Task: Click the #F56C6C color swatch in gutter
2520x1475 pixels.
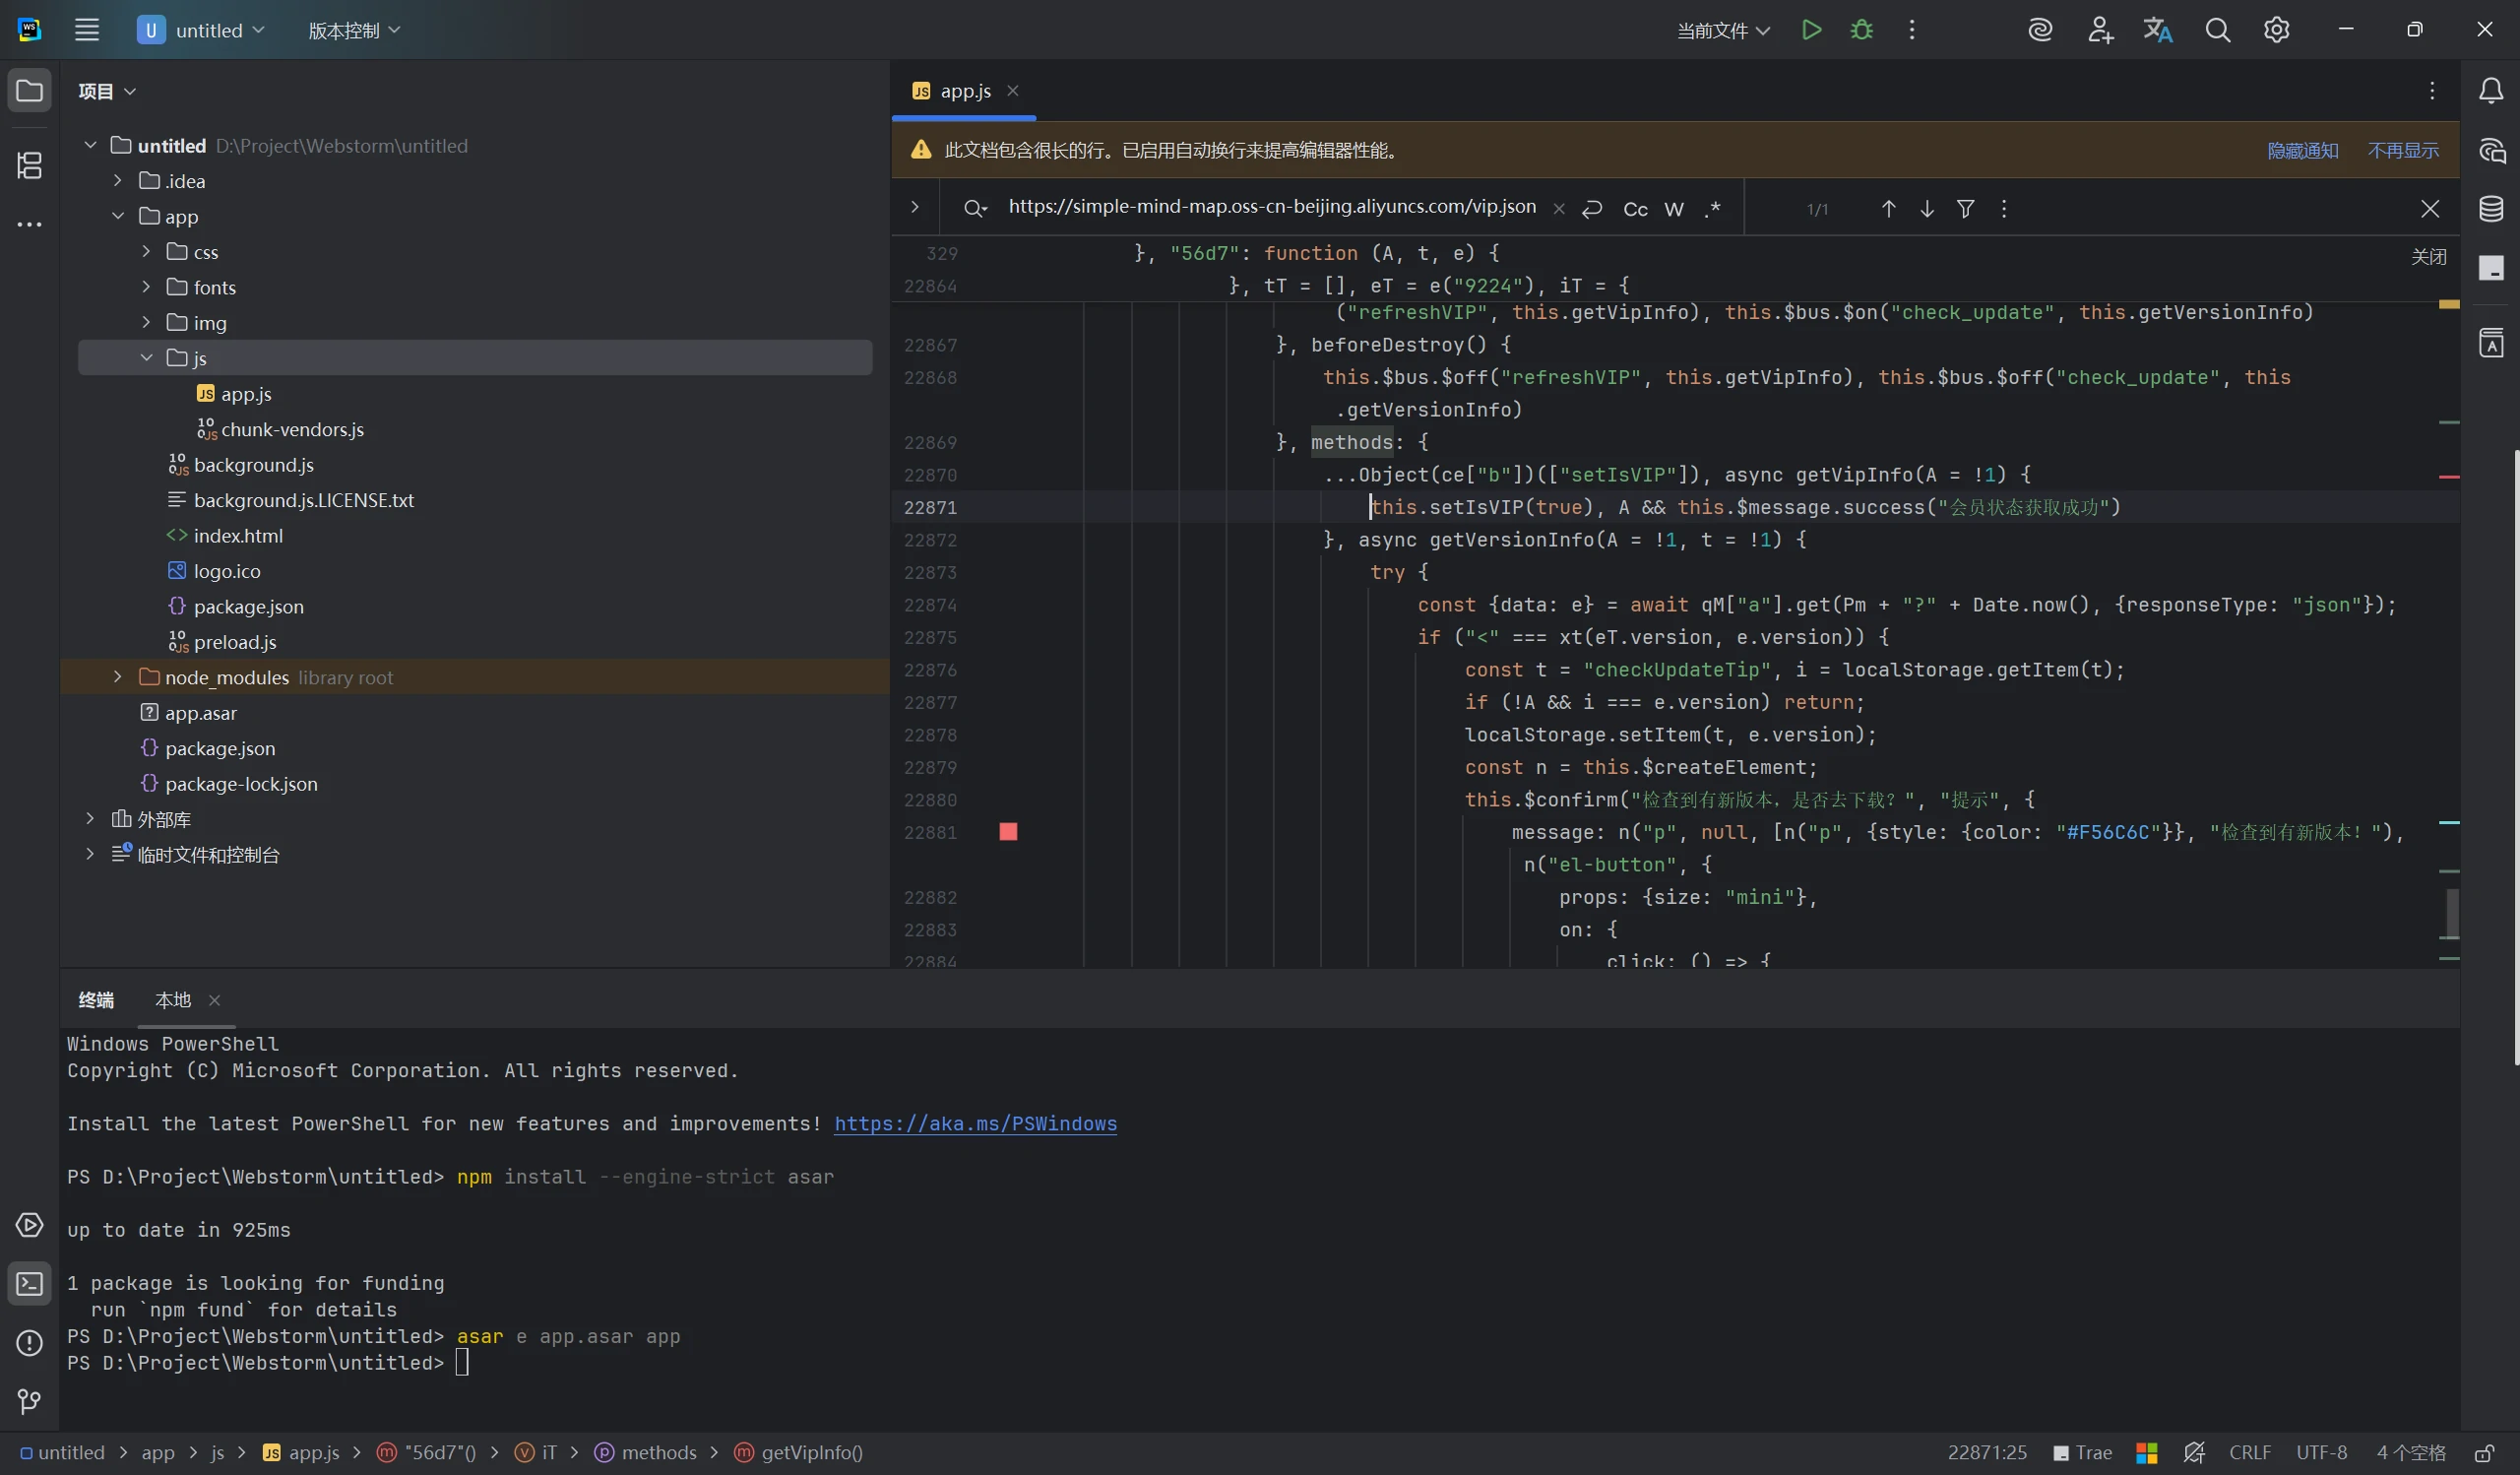Action: [x=1008, y=832]
